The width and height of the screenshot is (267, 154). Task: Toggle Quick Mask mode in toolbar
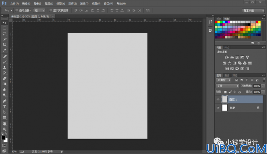click(5, 146)
